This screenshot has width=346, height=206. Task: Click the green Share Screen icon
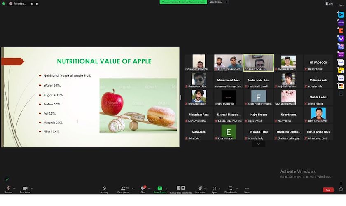(x=160, y=188)
